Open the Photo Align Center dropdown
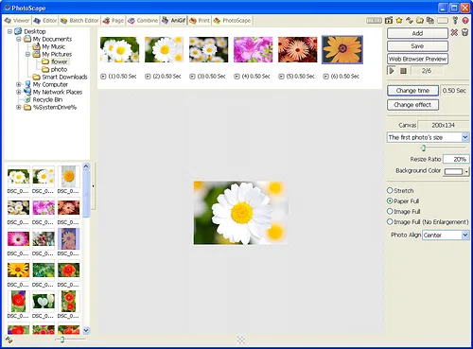Image resolution: width=473 pixels, height=349 pixels. coord(446,235)
